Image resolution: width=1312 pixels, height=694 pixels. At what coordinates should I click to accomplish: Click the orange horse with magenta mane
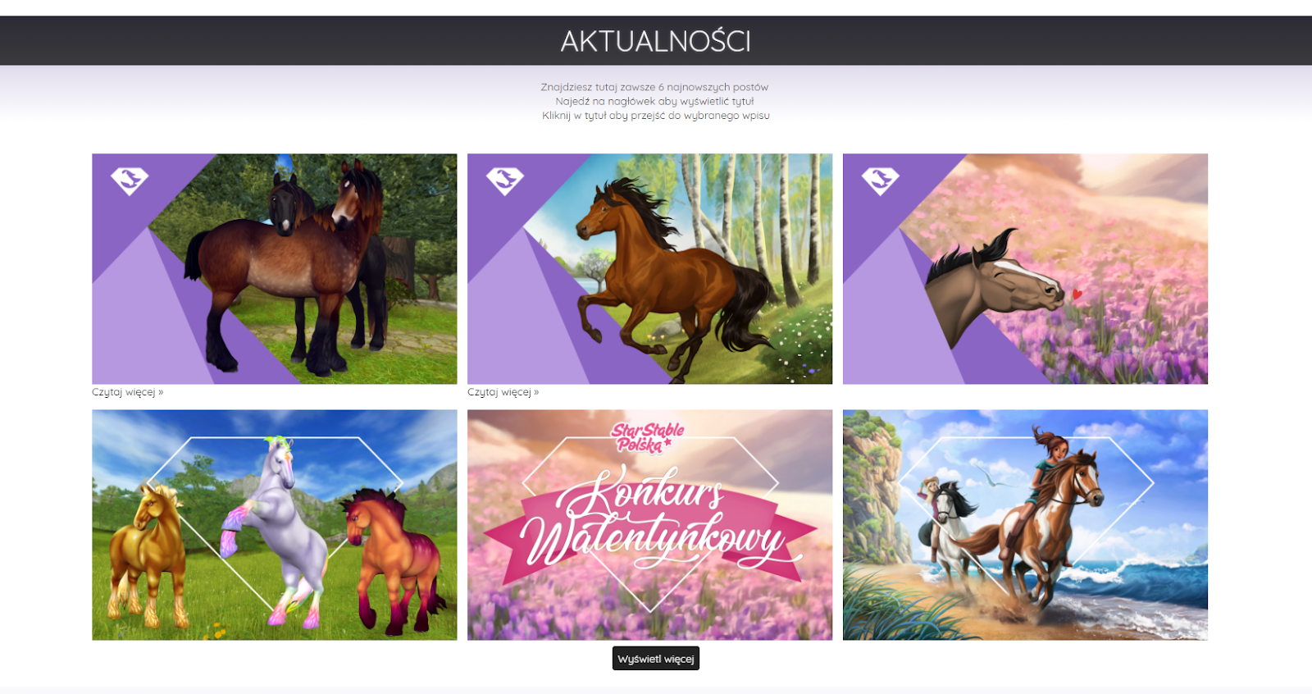coord(392,558)
